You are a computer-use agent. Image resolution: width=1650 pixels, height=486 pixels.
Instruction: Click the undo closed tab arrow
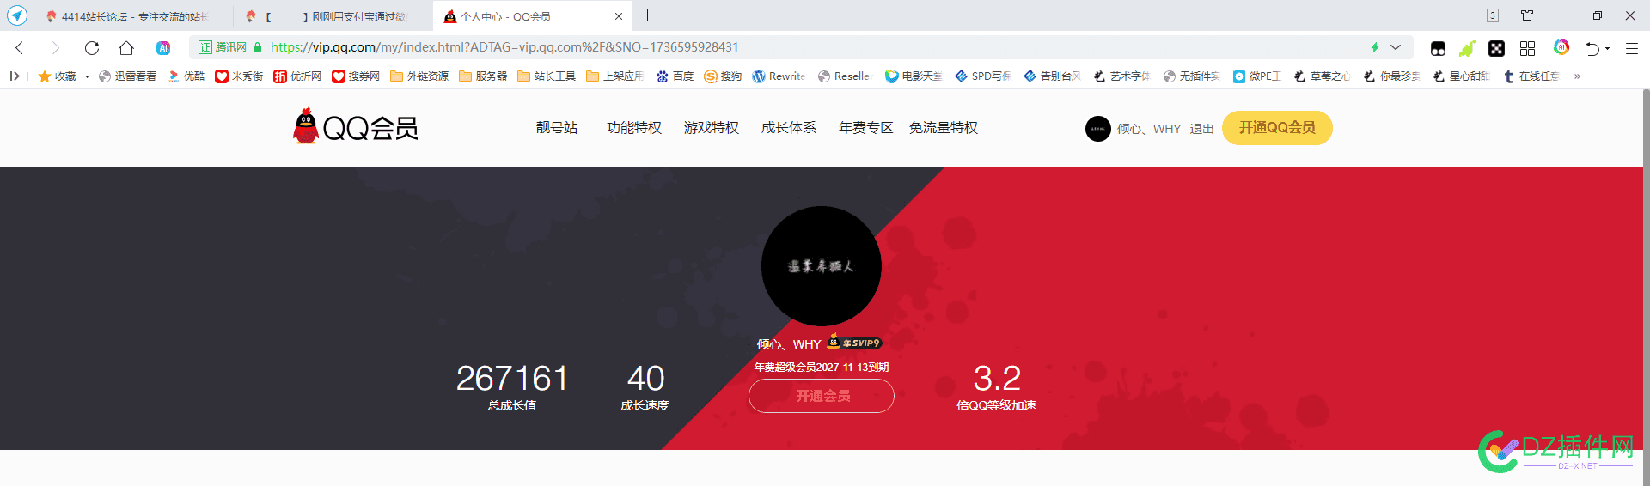pos(1592,48)
